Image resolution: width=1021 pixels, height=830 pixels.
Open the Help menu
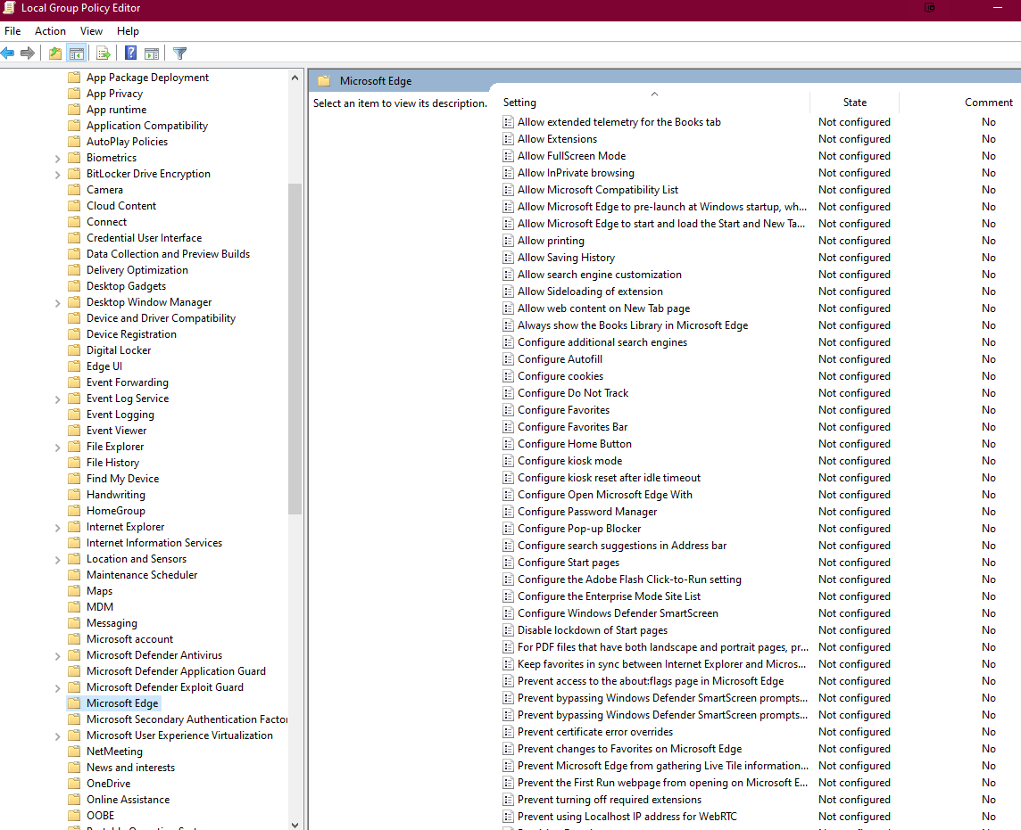pos(128,31)
